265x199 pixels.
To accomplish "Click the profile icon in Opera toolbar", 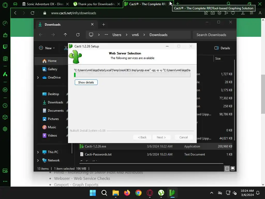I will [x=260, y=13].
